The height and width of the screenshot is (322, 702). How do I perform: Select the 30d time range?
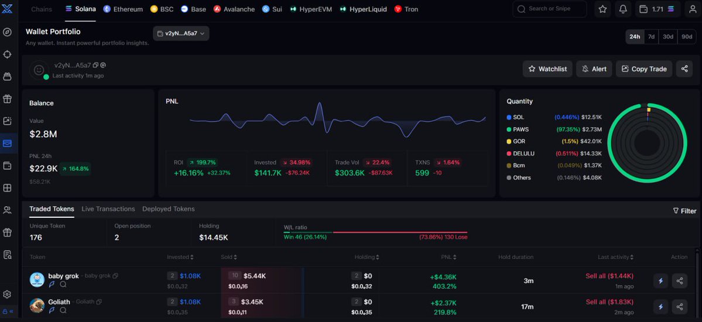pyautogui.click(x=668, y=37)
